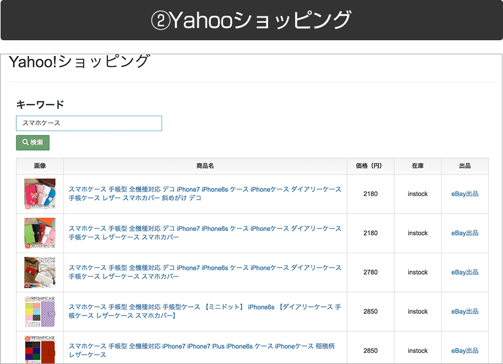Viewport: 503px width, 364px height.
Task: Click the green 検索 search button
Action: point(33,142)
